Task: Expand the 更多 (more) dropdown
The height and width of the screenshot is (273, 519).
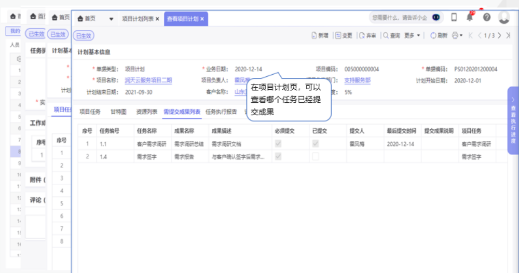Action: click(x=412, y=35)
